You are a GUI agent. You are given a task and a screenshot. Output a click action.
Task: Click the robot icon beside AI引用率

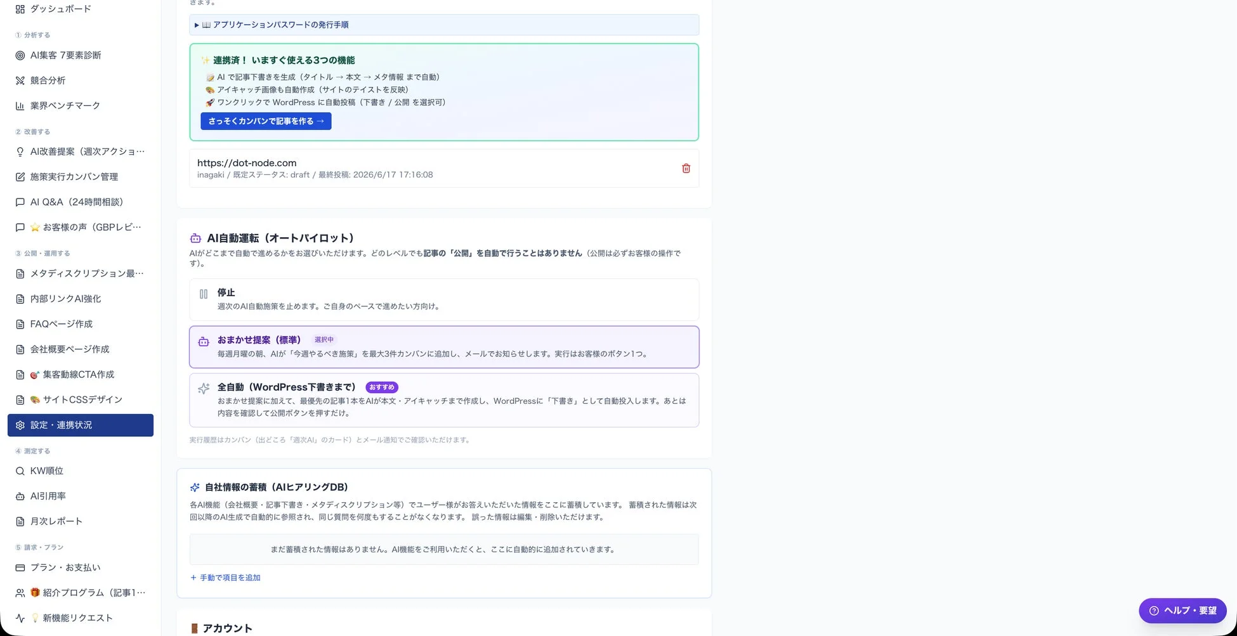[20, 496]
